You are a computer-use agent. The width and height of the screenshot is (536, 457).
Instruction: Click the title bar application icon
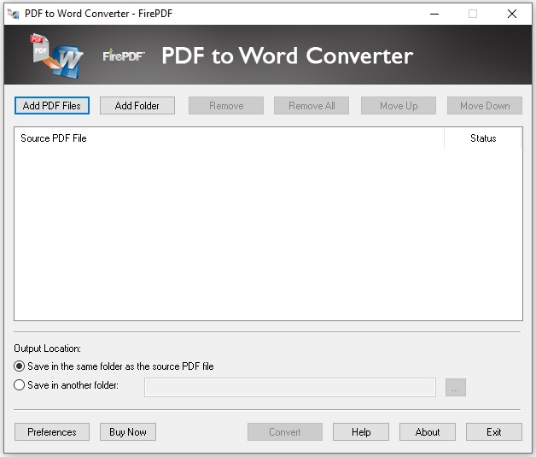pos(14,14)
